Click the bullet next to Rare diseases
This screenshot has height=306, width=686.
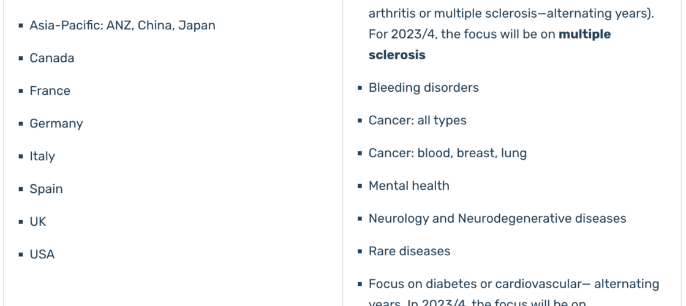(360, 252)
